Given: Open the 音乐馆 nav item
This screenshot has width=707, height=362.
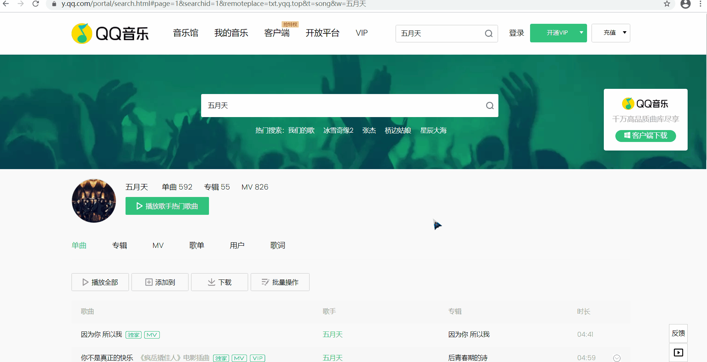Looking at the screenshot, I should [186, 33].
